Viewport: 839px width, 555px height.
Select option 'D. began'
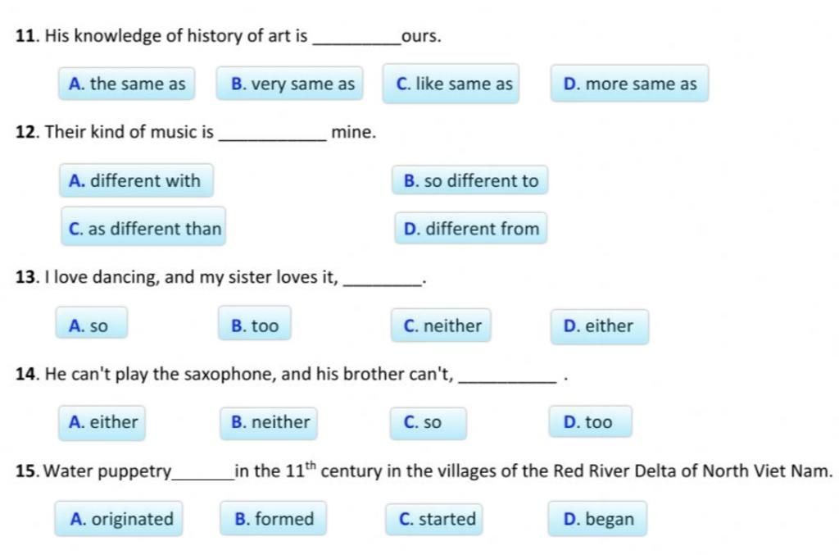597,519
